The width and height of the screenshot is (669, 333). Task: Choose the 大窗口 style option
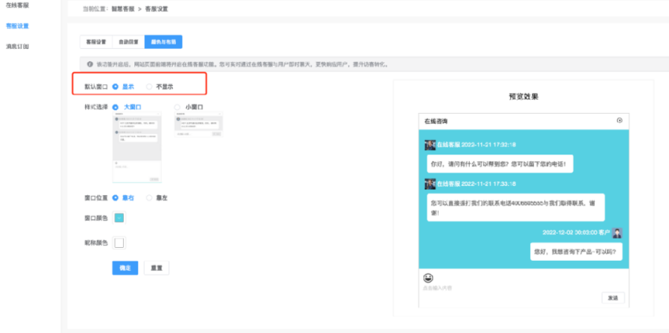point(127,107)
